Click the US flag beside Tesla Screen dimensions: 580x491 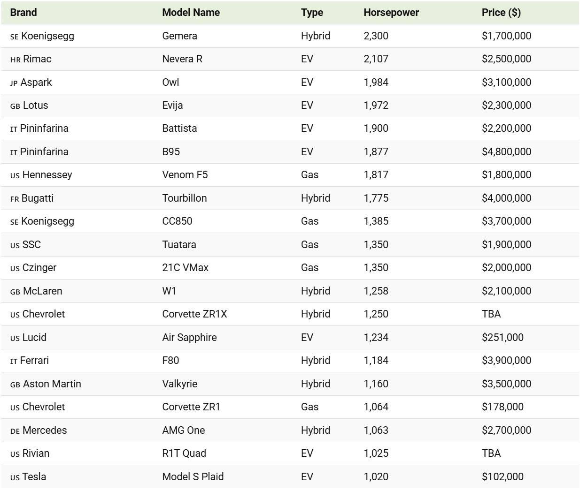point(15,477)
